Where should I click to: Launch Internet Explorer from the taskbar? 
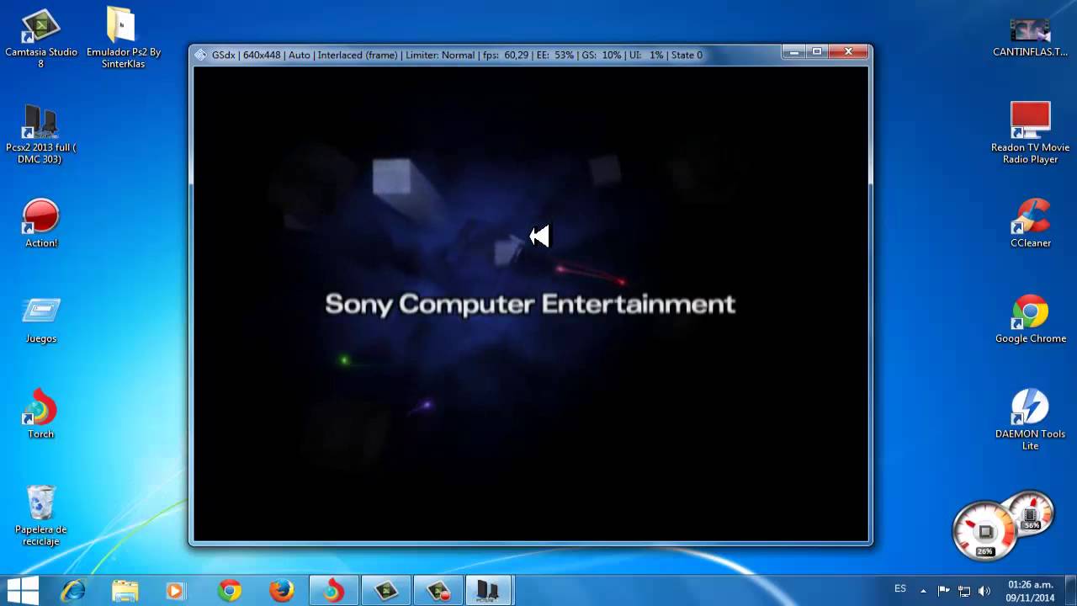tap(73, 591)
